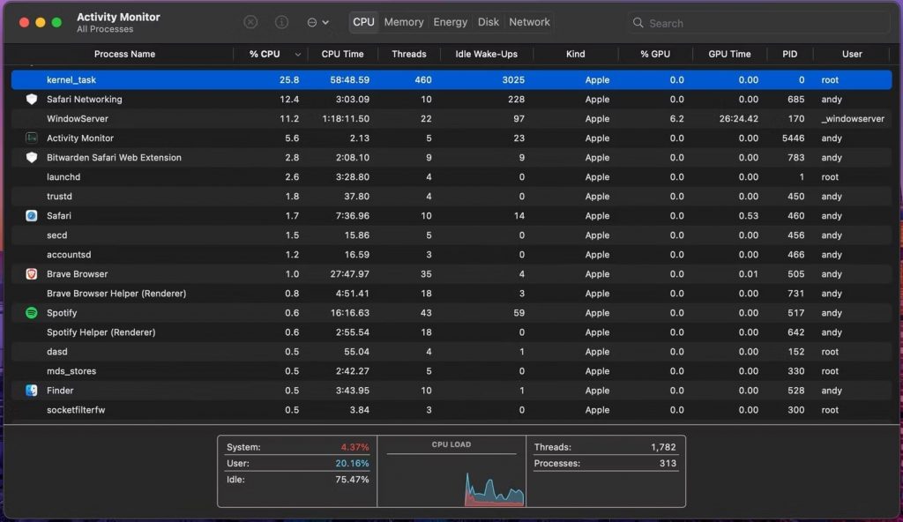Click WindowServer GPU Time 26:24.42
Screen dimensions: 903x522
(x=738, y=119)
